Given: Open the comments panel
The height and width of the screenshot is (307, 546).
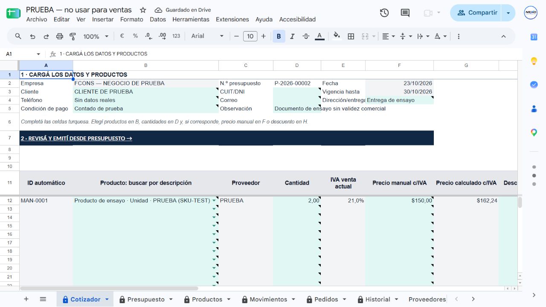Looking at the screenshot, I should [x=405, y=13].
